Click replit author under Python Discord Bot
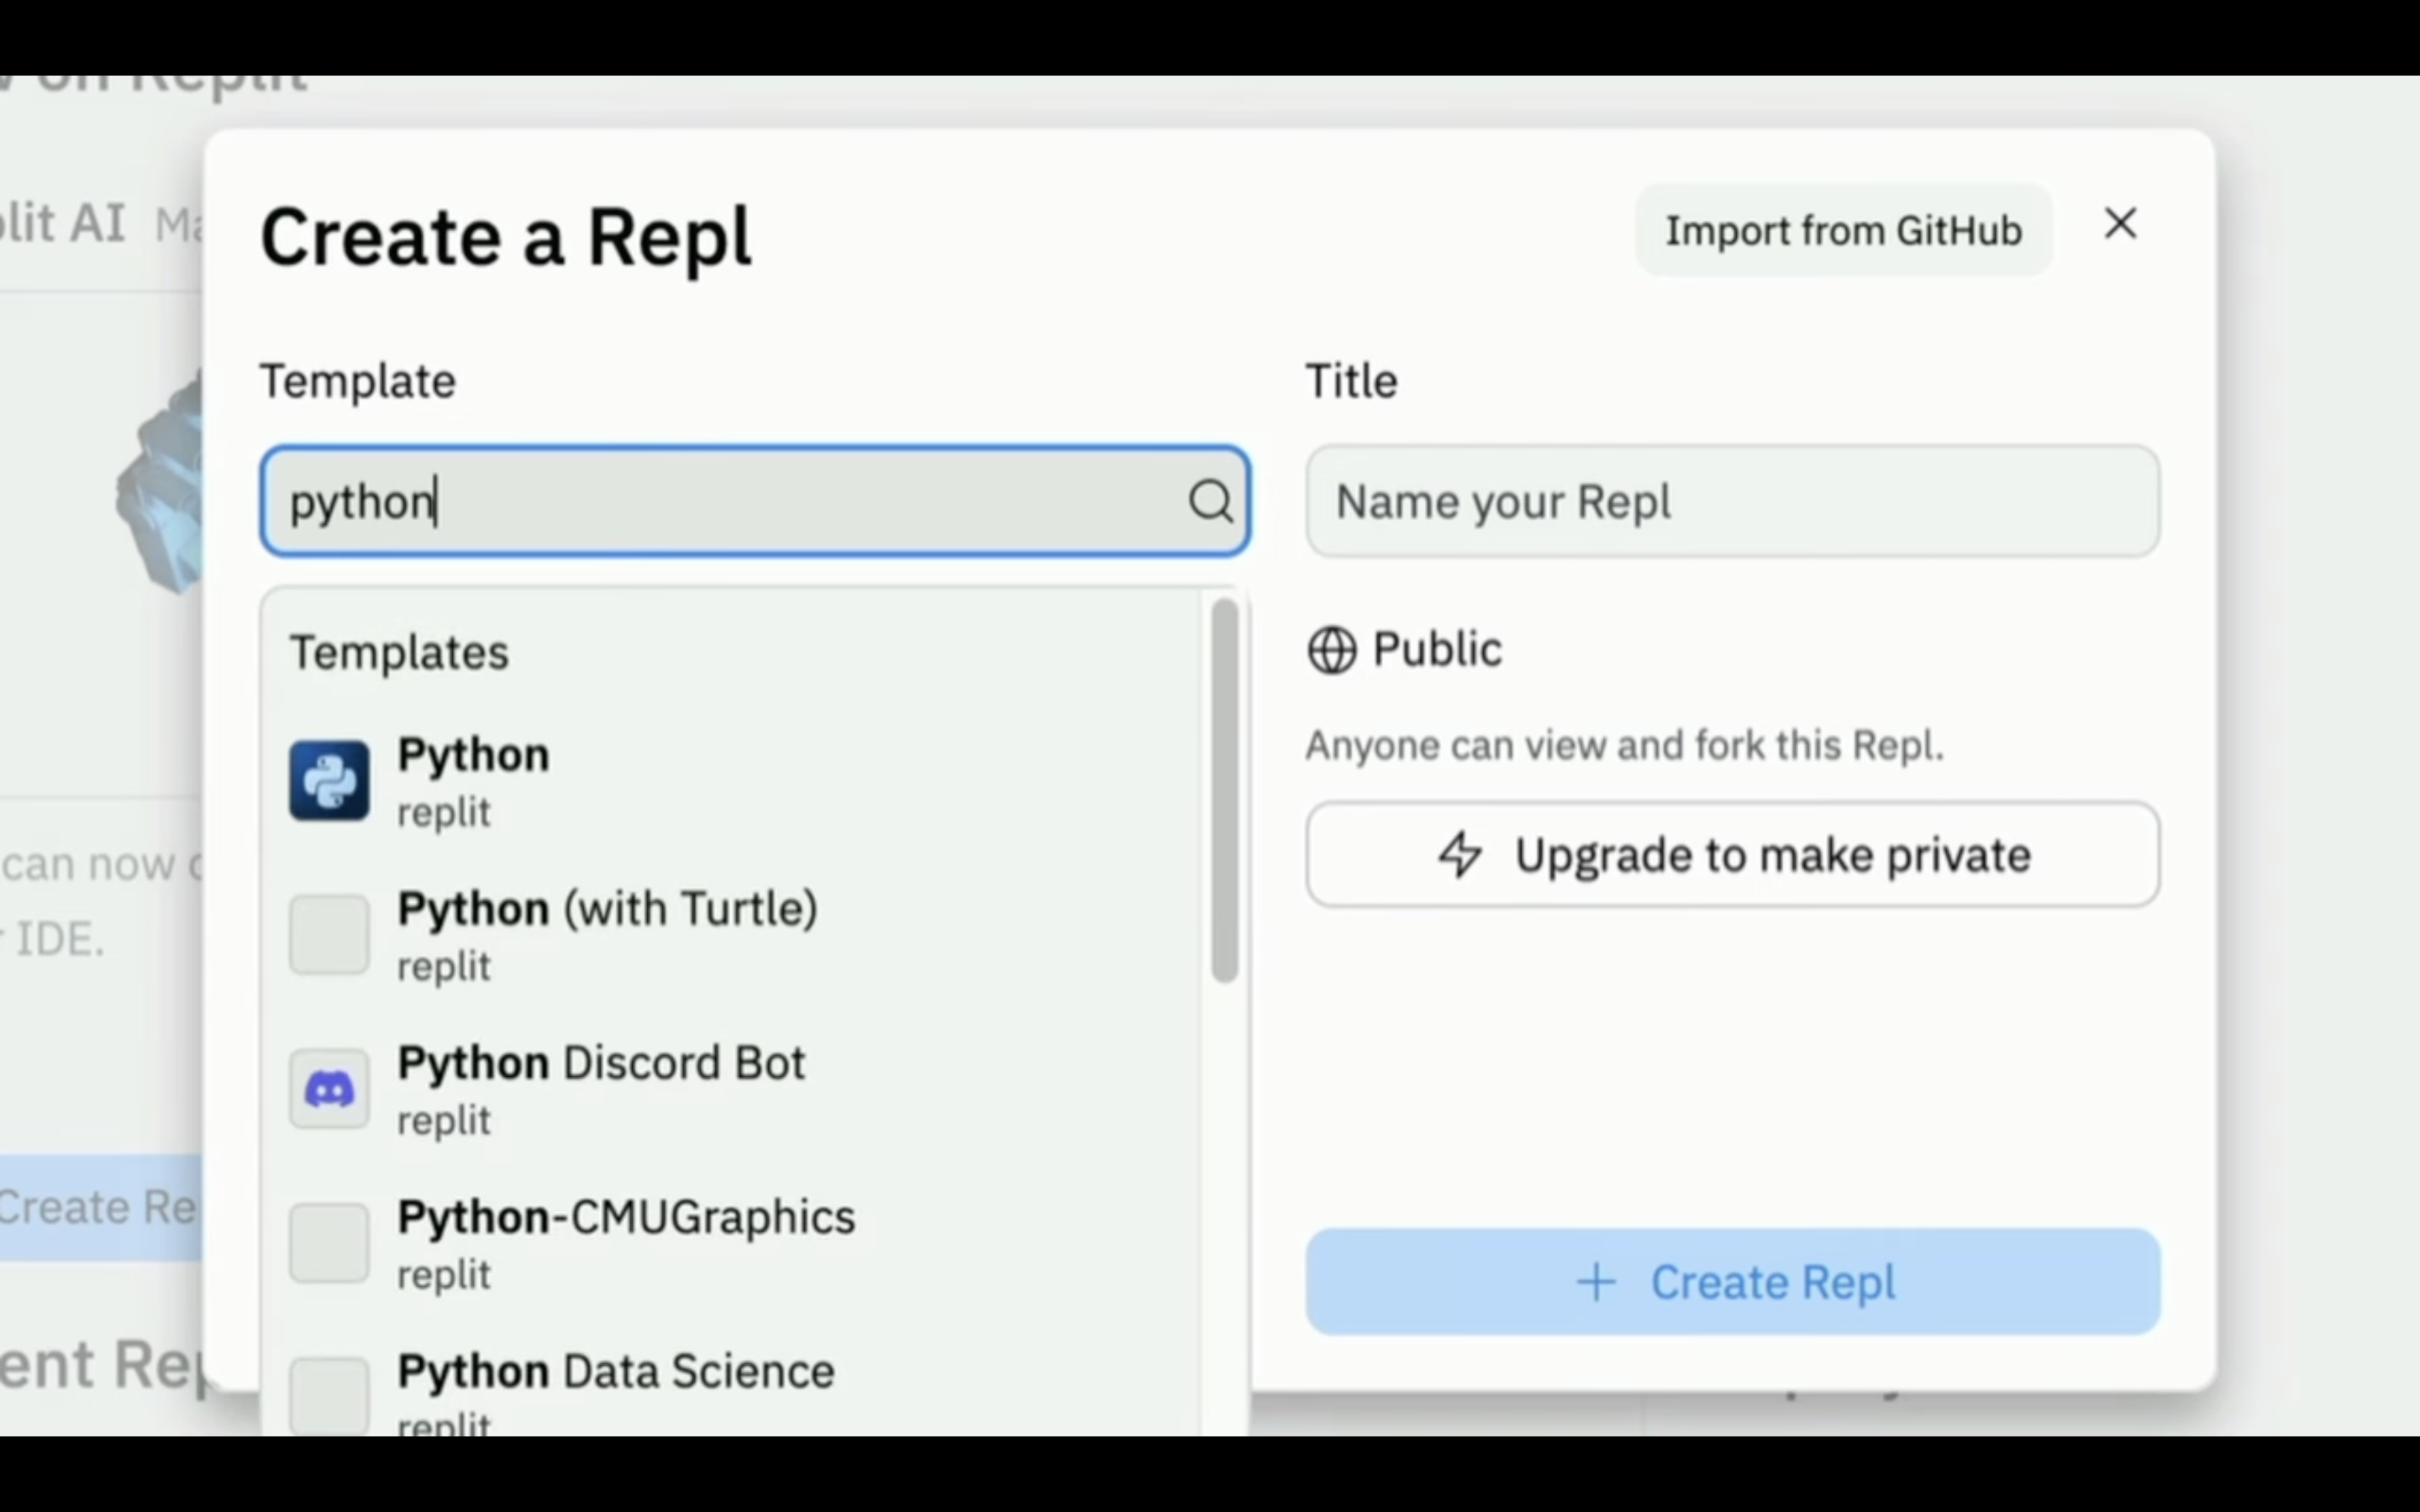The height and width of the screenshot is (1512, 2420). pos(444,1121)
